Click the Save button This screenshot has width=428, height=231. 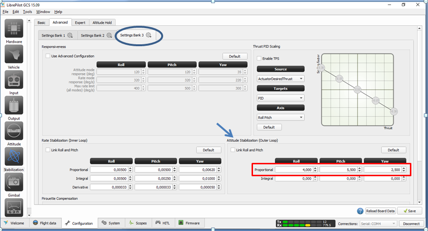409,211
